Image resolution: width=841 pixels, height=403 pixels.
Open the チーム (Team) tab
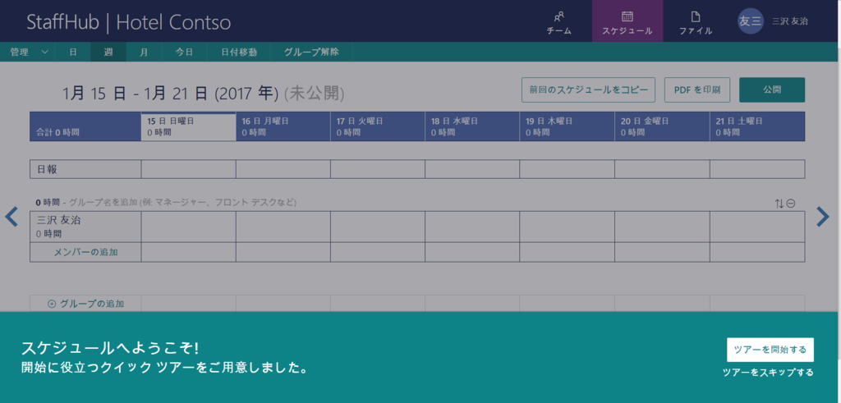pyautogui.click(x=558, y=21)
